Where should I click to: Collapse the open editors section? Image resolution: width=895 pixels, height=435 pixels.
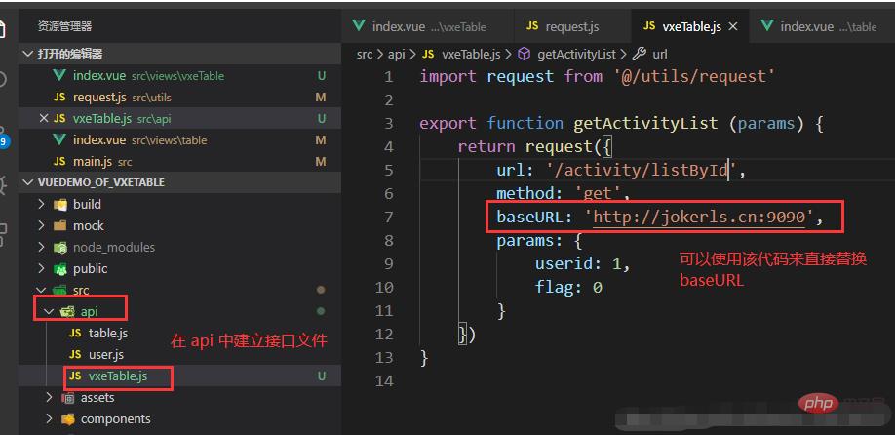pos(27,54)
